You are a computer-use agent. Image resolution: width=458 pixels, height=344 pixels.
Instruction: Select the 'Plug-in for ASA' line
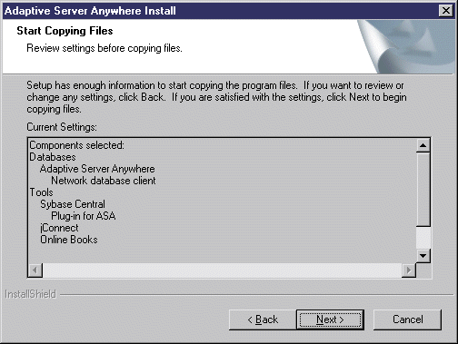(84, 216)
